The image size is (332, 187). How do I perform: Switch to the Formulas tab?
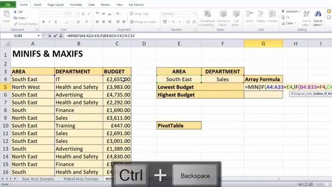point(76,5)
